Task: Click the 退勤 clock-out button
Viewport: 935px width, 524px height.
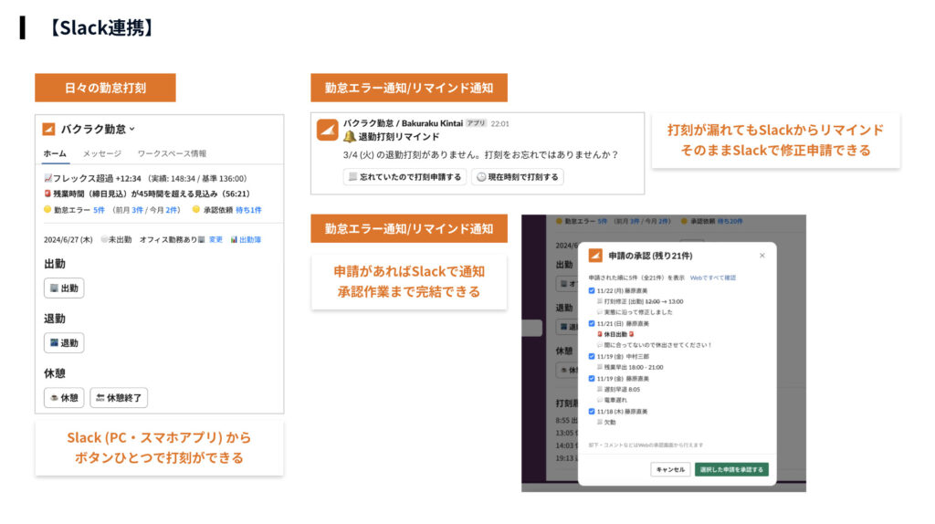Action: (64, 342)
